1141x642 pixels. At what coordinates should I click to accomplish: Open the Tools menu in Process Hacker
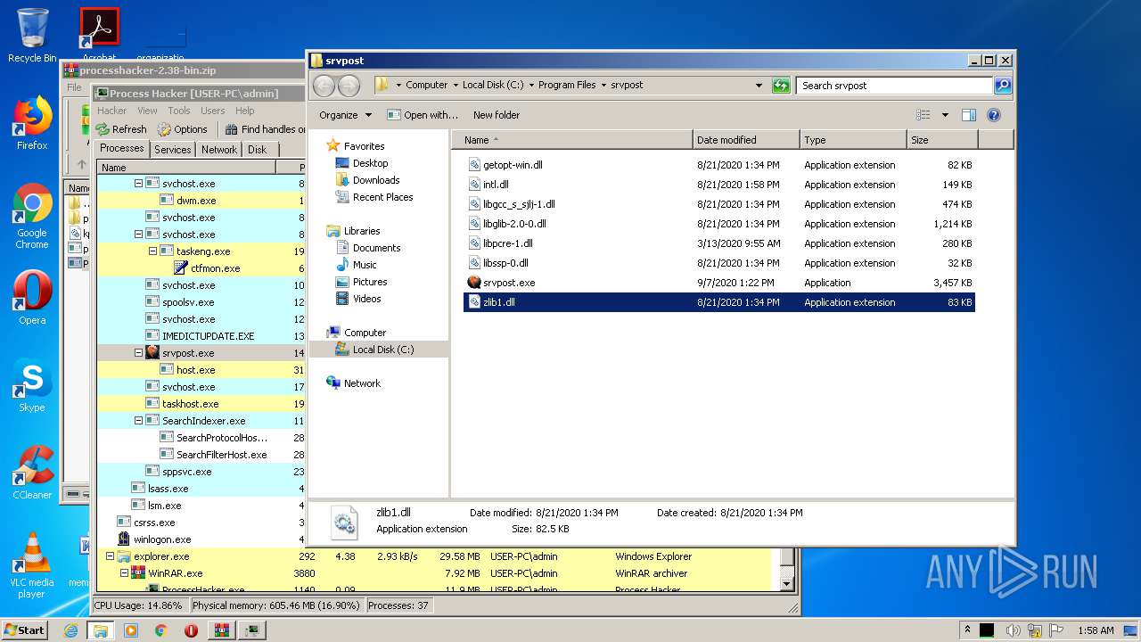pyautogui.click(x=179, y=111)
